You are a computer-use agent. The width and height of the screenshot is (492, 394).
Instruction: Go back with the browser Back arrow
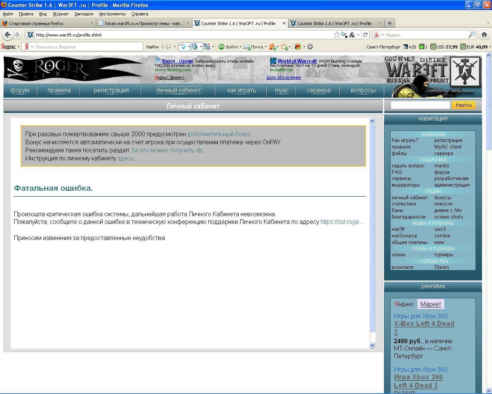coord(7,35)
